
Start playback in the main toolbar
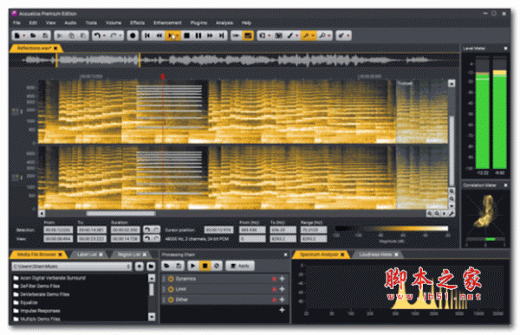(171, 35)
